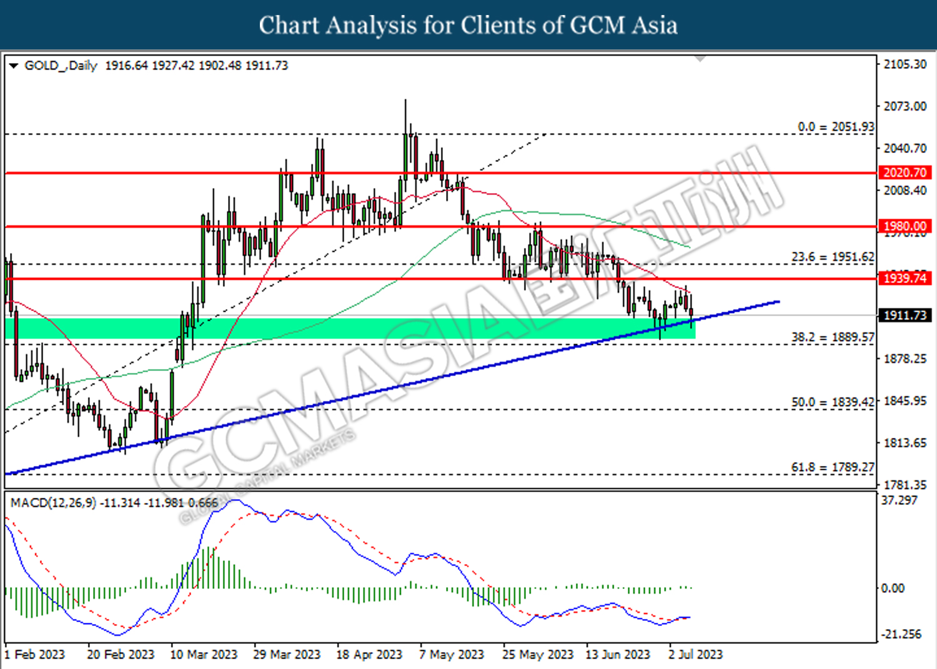The width and height of the screenshot is (937, 669).
Task: Click the date label 29 Mar 2023
Action: point(287,654)
